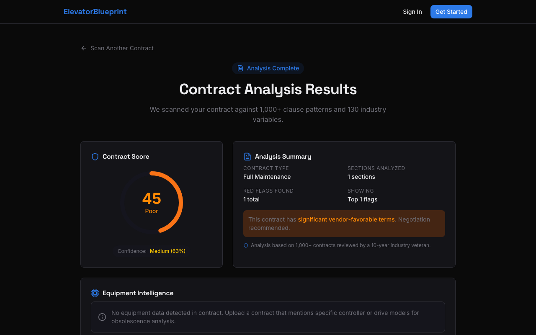The width and height of the screenshot is (536, 335).
Task: Click the info icon beside equipment data message
Action: 102,317
